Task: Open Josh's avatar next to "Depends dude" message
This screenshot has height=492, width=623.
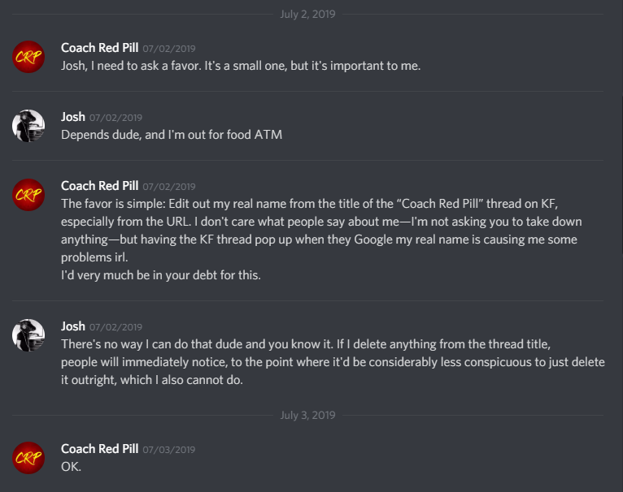Action: tap(28, 125)
